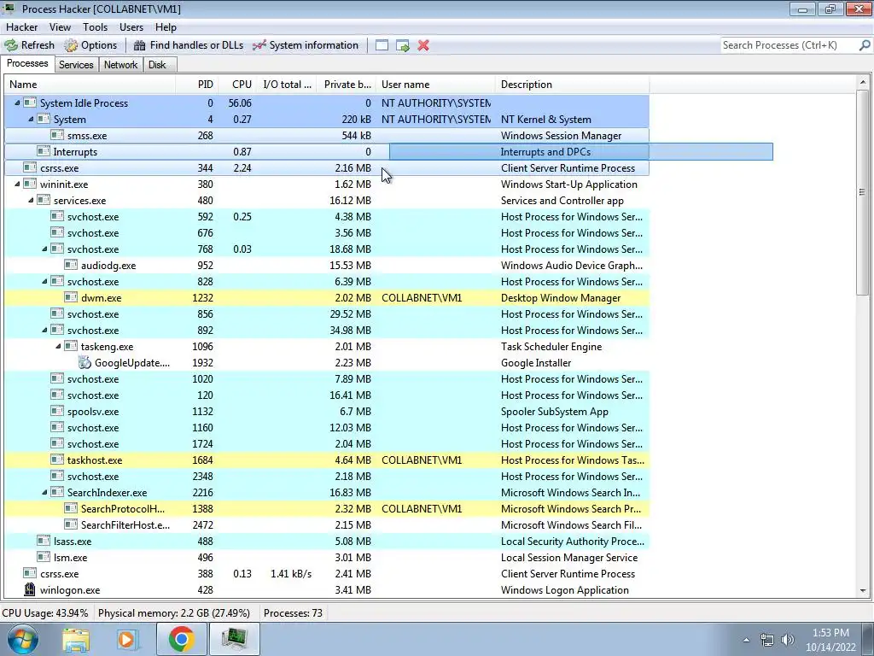
Task: Open the Windows Start menu orb
Action: (22, 639)
